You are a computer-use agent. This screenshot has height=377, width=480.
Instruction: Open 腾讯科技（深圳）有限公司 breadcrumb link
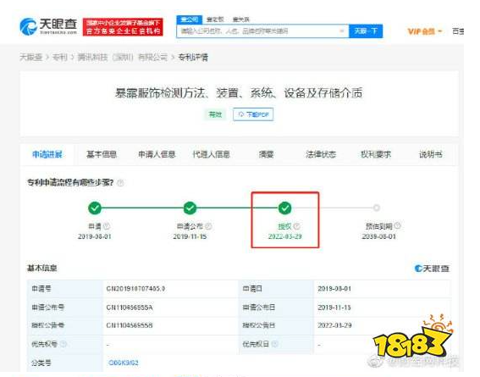123,58
